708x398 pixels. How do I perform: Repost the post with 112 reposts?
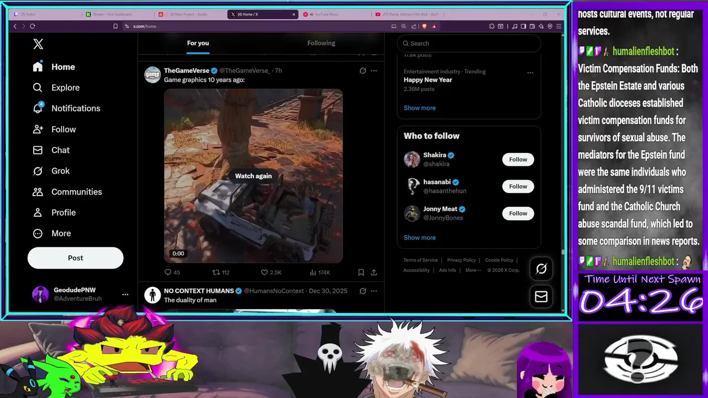(221, 273)
